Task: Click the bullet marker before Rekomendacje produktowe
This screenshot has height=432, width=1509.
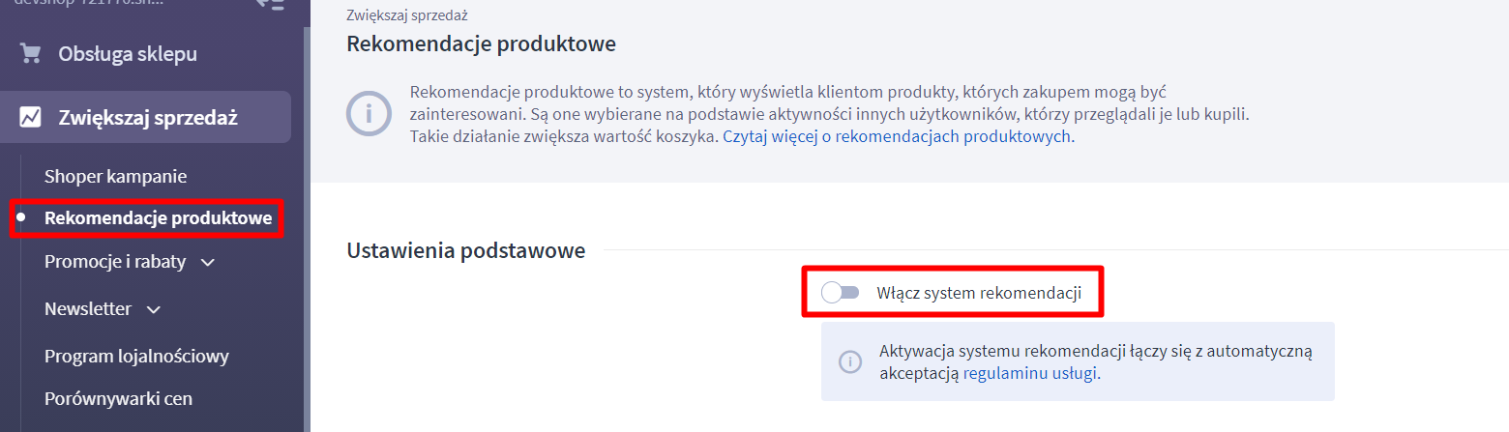Action: [21, 217]
